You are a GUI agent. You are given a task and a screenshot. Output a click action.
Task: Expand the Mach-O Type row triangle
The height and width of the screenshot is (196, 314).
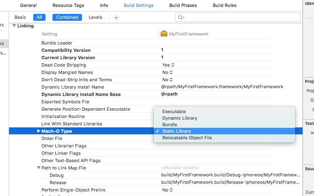click(39, 131)
